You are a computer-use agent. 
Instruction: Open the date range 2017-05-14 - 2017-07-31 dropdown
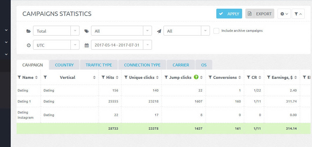pos(121,45)
